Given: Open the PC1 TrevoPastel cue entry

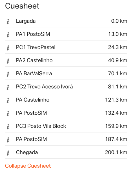Looking at the screenshot, I should point(66,47).
